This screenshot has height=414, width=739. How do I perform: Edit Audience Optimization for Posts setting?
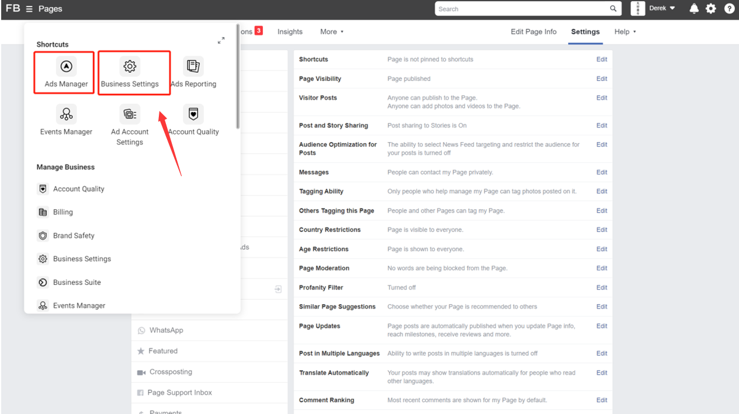[x=602, y=144]
